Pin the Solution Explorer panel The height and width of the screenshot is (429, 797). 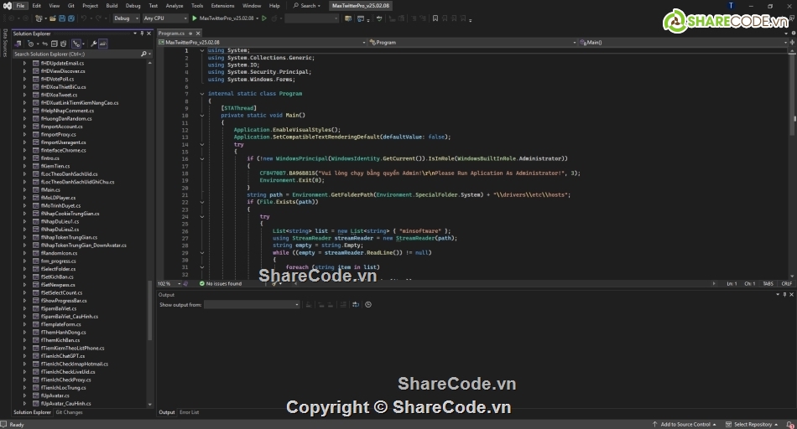point(142,34)
